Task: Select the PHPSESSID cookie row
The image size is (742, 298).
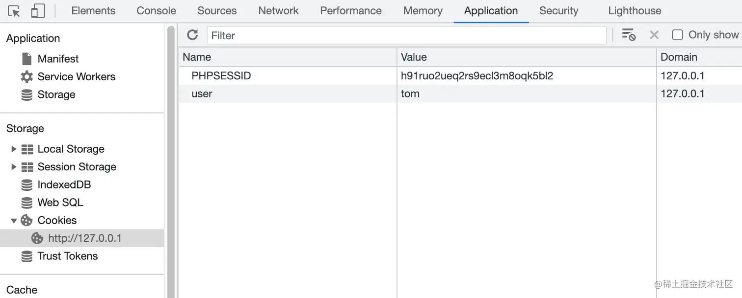Action: click(x=221, y=76)
